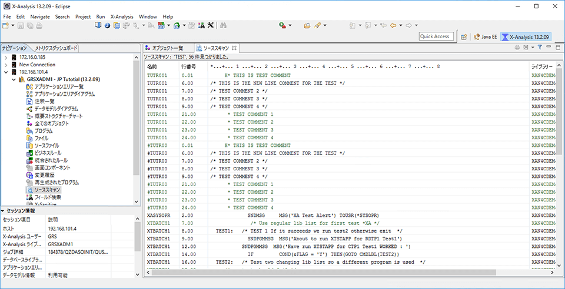The height and width of the screenshot is (289, 565).
Task: Close the ソーススキャン tab
Action: coord(234,48)
